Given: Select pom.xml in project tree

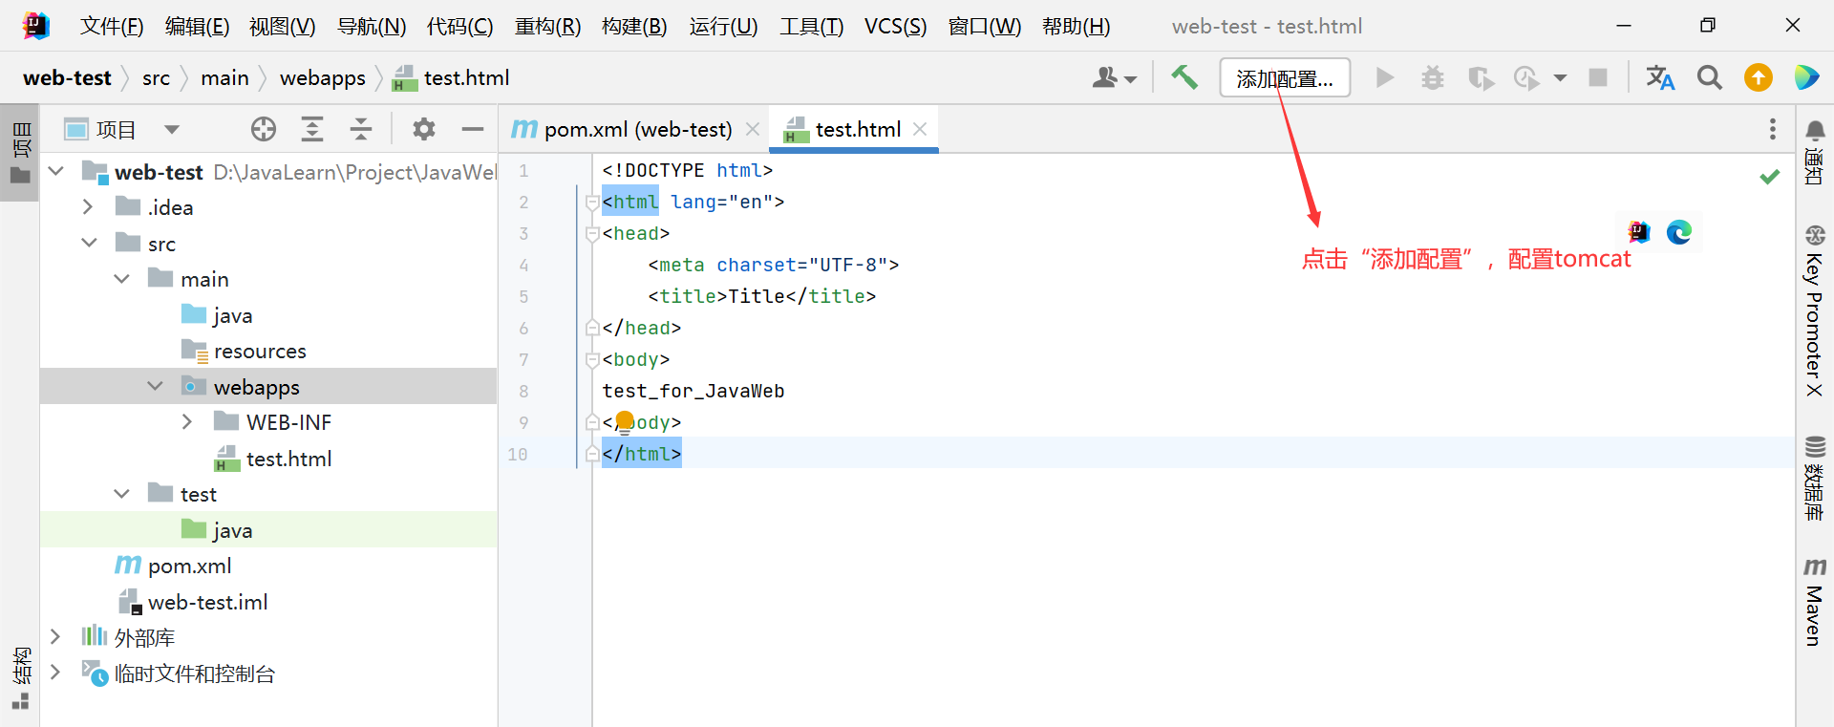Looking at the screenshot, I should pyautogui.click(x=189, y=566).
